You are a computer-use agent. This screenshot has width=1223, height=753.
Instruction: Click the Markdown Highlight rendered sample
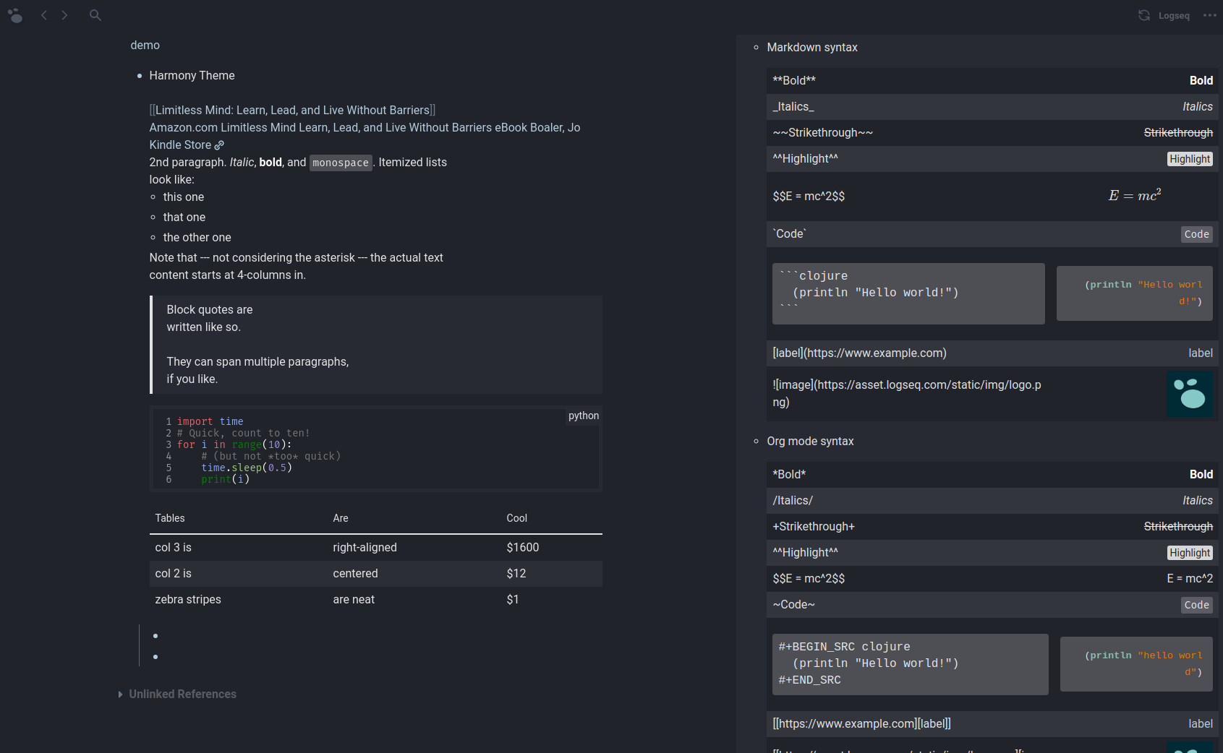pyautogui.click(x=1190, y=159)
